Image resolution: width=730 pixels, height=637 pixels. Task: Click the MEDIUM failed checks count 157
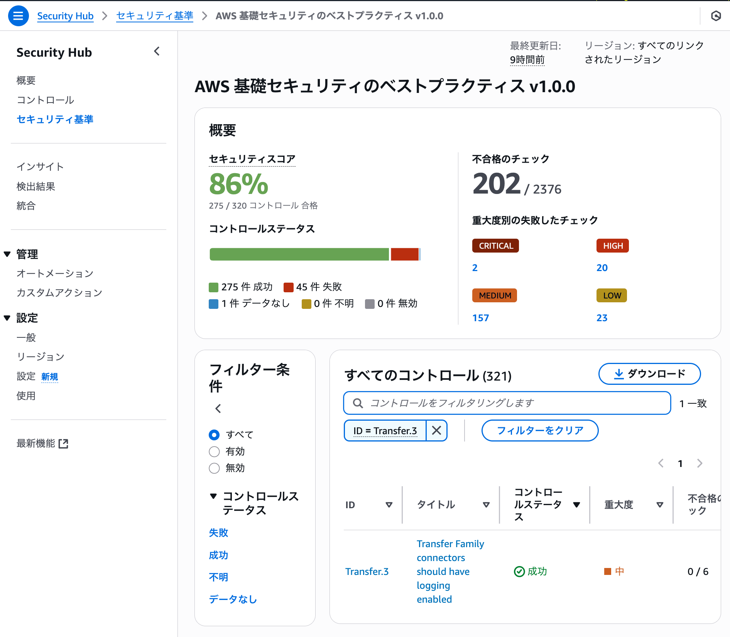coord(480,318)
